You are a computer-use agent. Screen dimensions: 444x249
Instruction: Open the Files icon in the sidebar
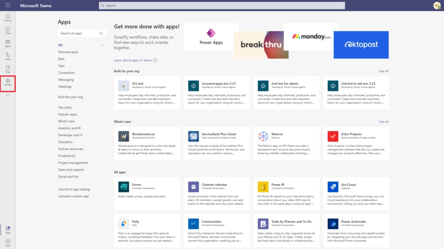(x=8, y=69)
